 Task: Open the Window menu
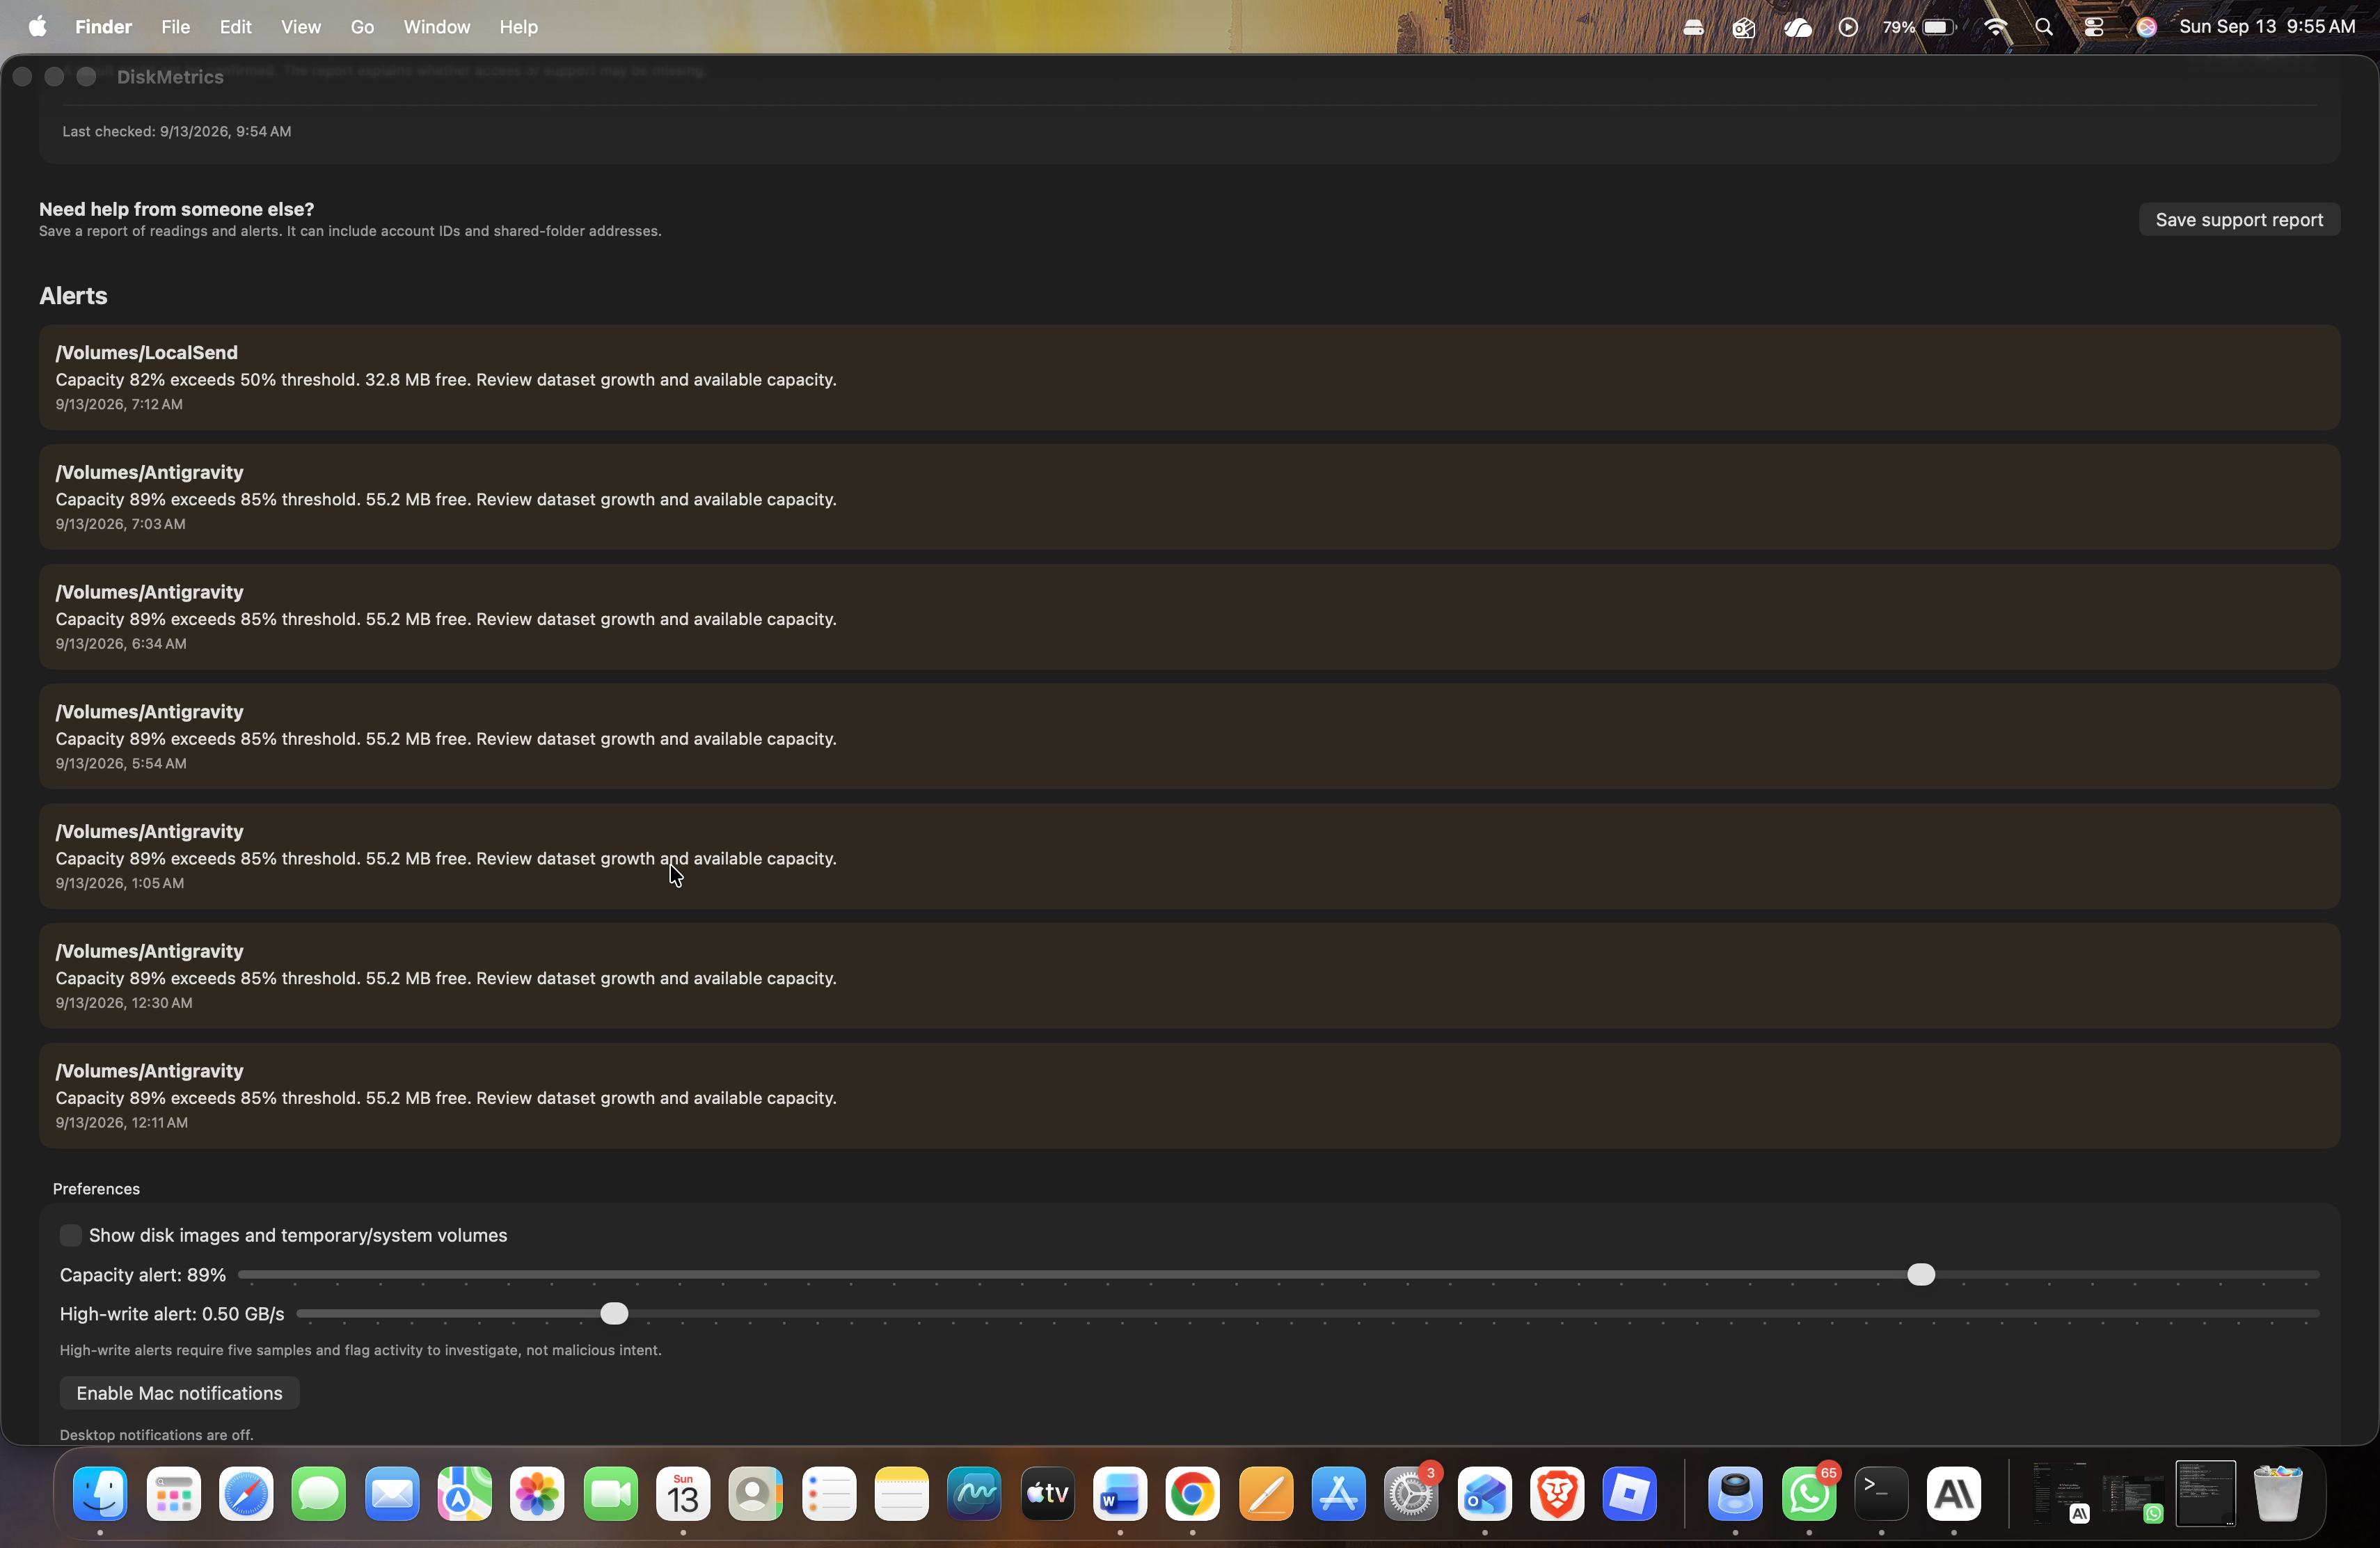[436, 27]
